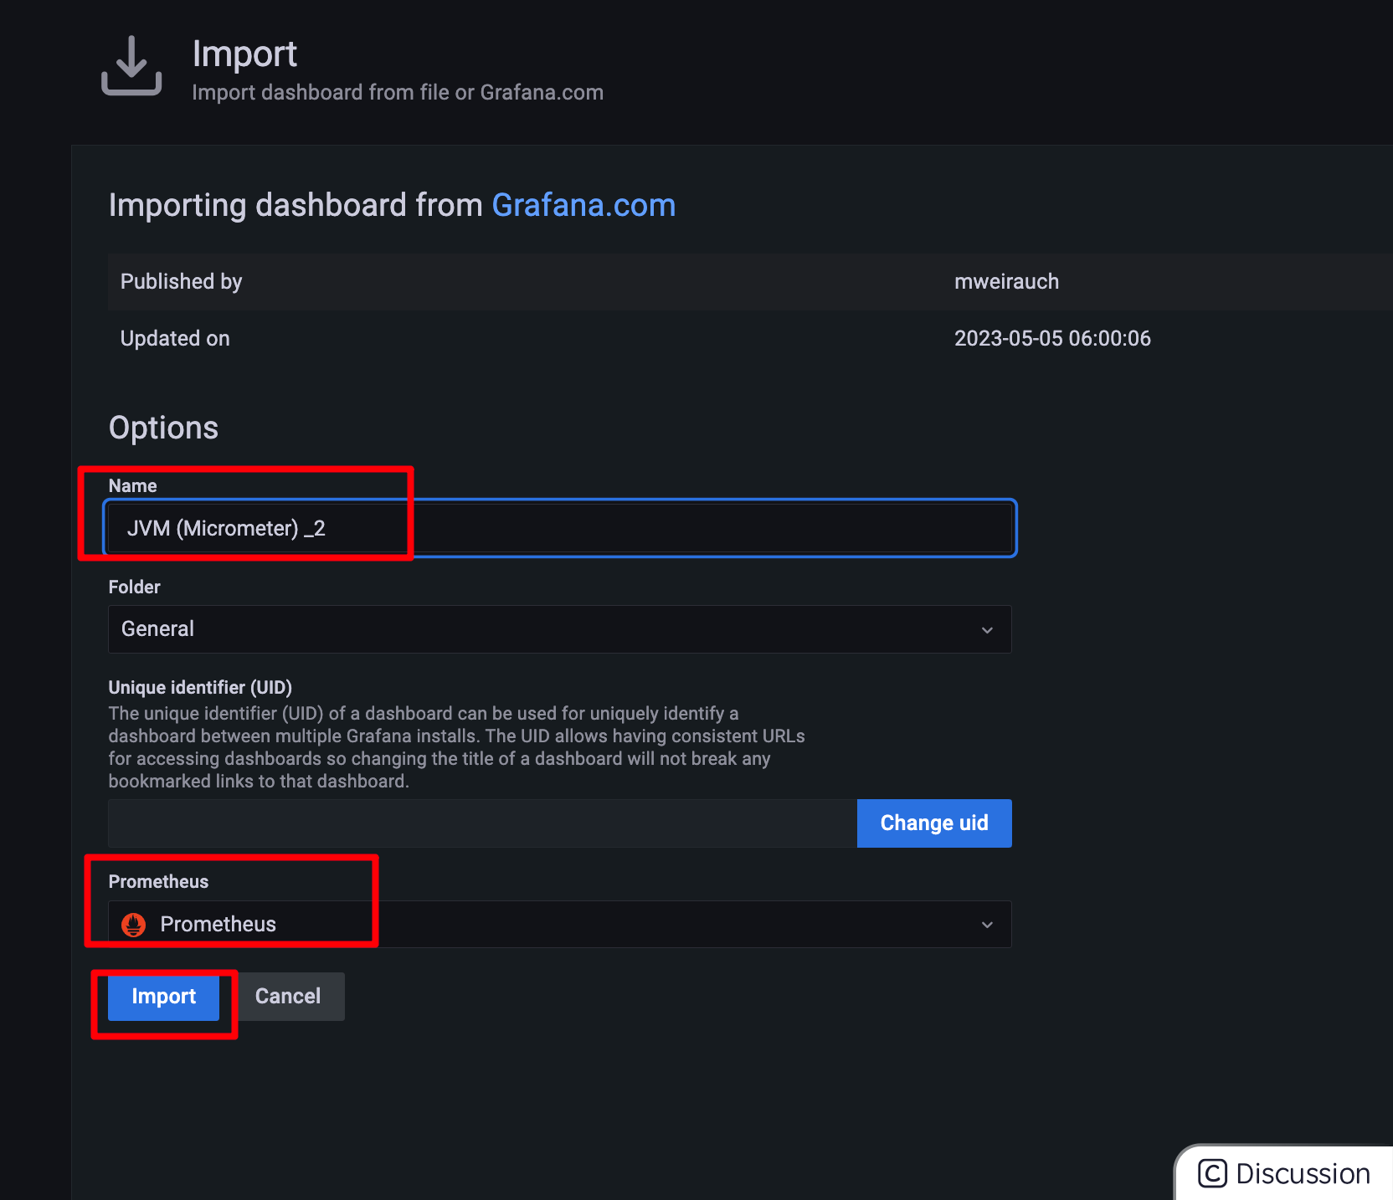Click the Name field label
Viewport: 1393px width, 1200px height.
pyautogui.click(x=132, y=486)
